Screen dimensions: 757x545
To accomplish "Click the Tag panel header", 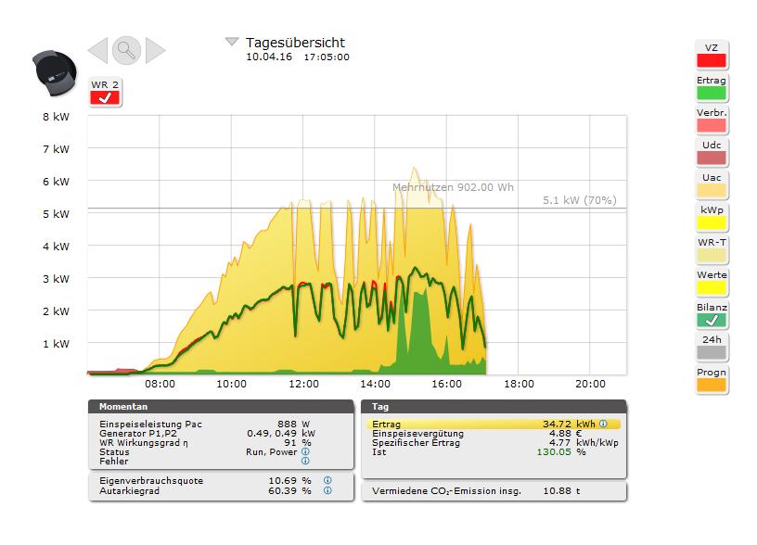I will coord(494,407).
